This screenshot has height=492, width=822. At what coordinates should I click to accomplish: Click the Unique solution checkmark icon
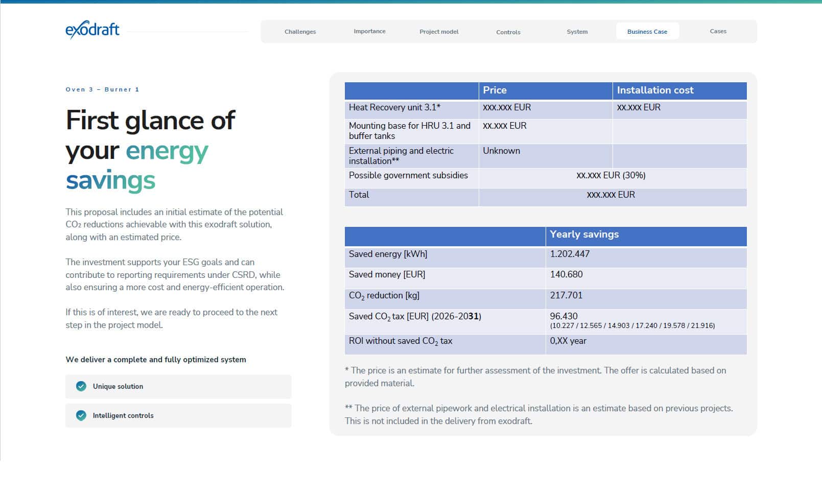[x=81, y=386]
